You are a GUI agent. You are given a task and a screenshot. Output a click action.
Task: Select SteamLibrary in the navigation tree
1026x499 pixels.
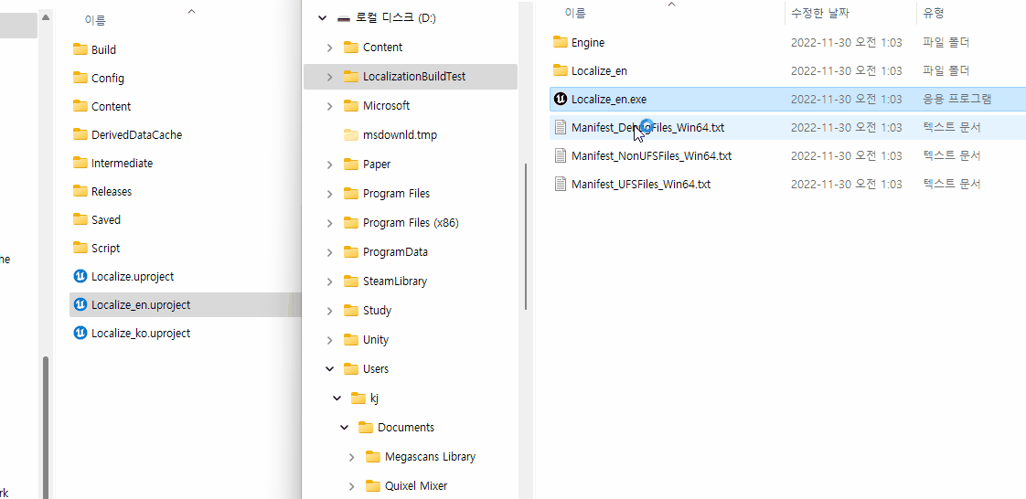click(x=394, y=281)
